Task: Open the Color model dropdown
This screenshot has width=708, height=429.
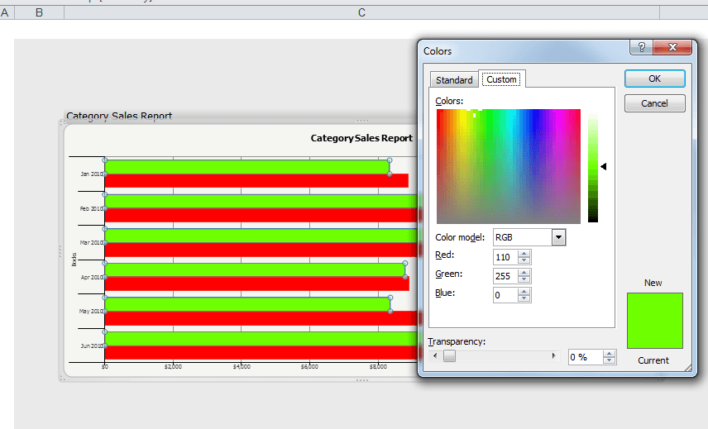Action: pos(558,237)
